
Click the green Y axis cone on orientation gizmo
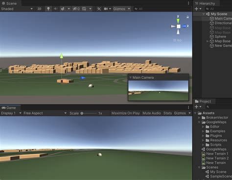coord(178,21)
